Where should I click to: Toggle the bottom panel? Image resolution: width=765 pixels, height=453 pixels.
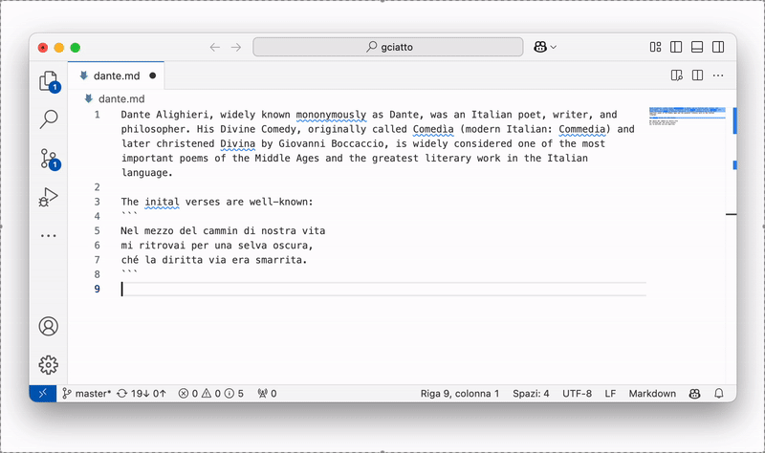coord(697,47)
